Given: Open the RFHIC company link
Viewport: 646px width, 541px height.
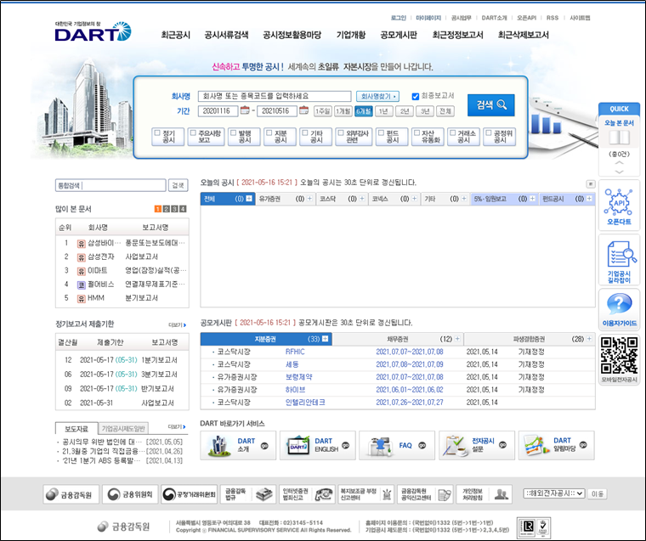Looking at the screenshot, I should 295,352.
